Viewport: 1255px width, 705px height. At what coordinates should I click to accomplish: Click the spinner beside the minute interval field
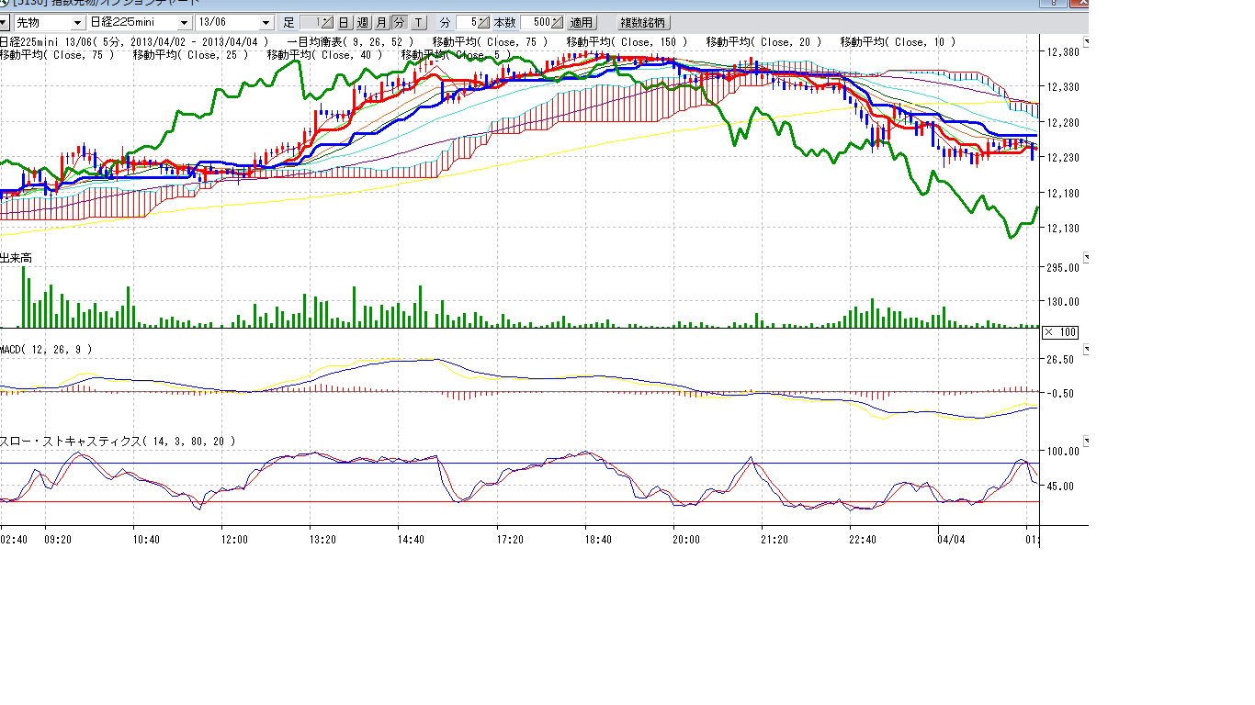(x=482, y=22)
